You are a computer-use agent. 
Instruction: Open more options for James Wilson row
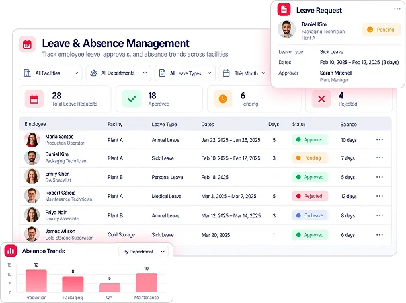(380, 235)
